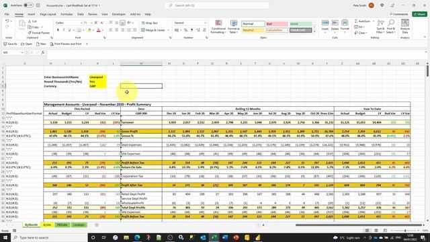Viewport: 430px width, 242px height.
Task: Expand the Clear dropdown
Action: [x=366, y=33]
